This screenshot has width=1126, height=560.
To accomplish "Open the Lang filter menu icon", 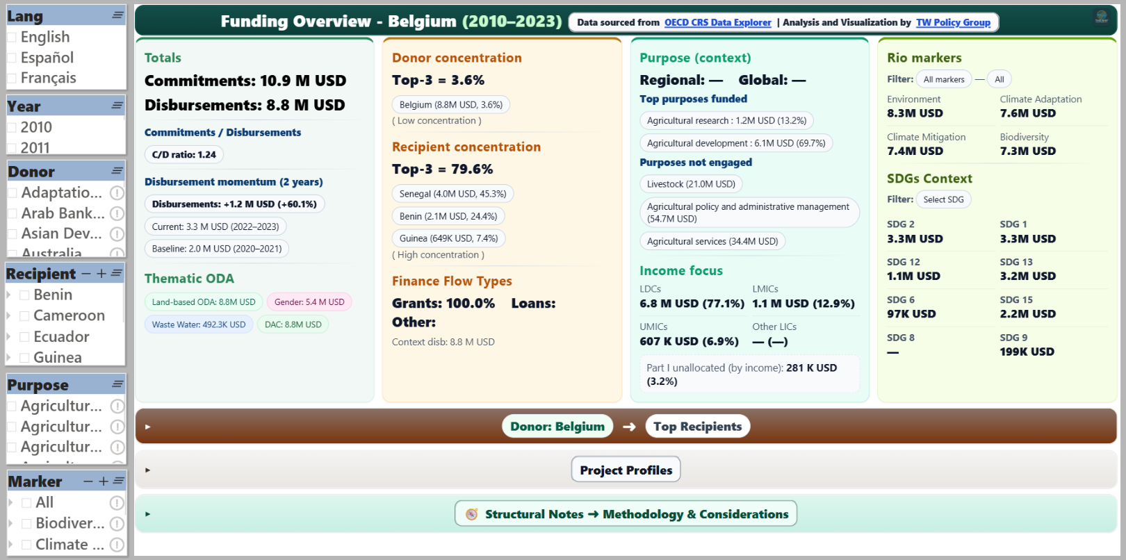I will 117,15.
